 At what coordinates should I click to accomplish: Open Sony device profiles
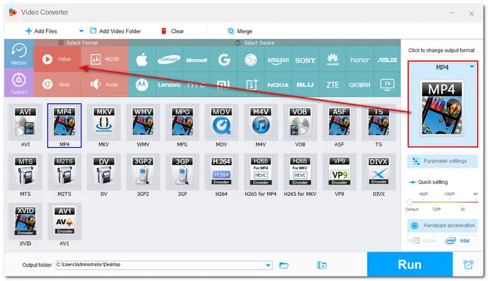click(x=305, y=59)
